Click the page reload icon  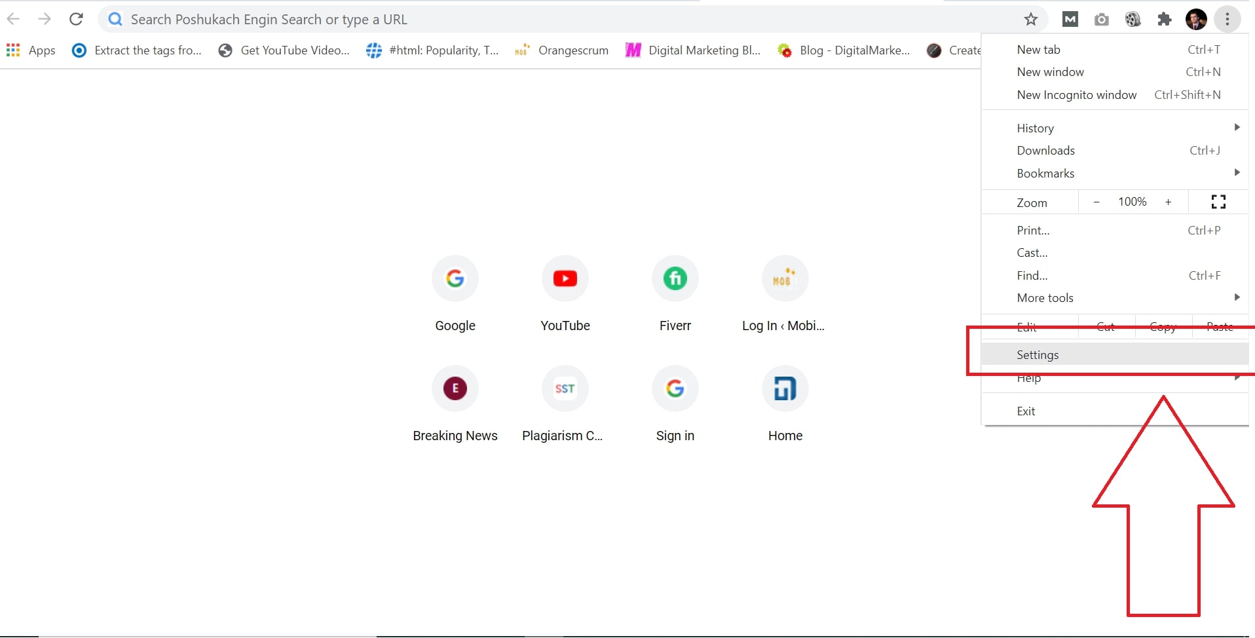[x=76, y=19]
